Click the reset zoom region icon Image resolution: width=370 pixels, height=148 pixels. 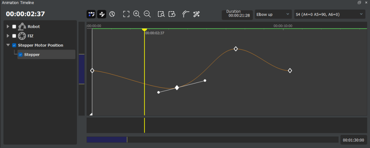(172, 14)
